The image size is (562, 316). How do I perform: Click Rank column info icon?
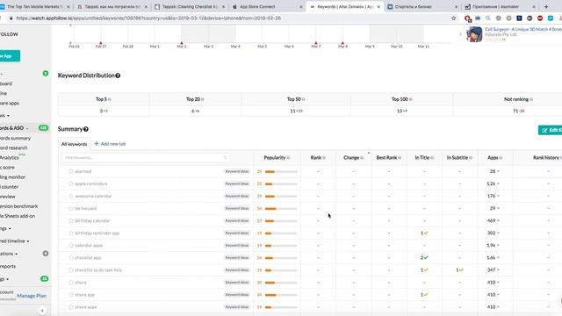tap(324, 158)
